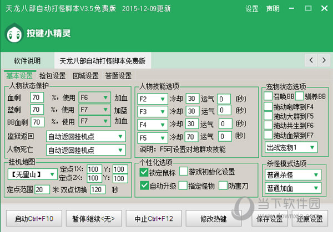Click the 修改热键 button
333x232 pixels.
pos(214,219)
